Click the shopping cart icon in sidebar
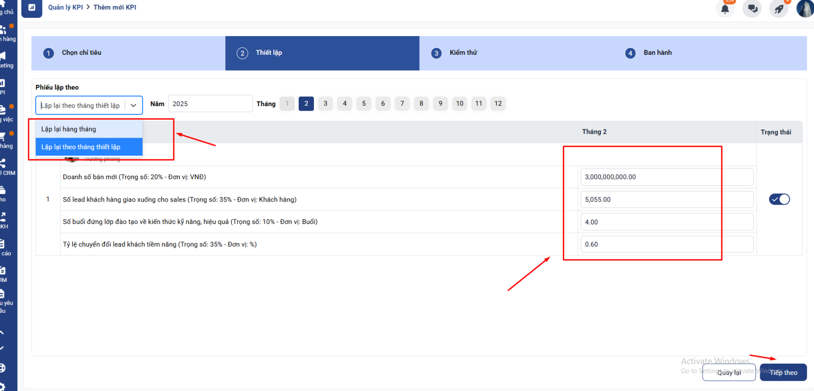 [3, 136]
